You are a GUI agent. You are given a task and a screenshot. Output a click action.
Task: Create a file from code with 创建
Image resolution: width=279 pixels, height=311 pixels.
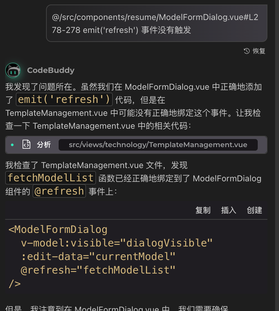(255, 210)
